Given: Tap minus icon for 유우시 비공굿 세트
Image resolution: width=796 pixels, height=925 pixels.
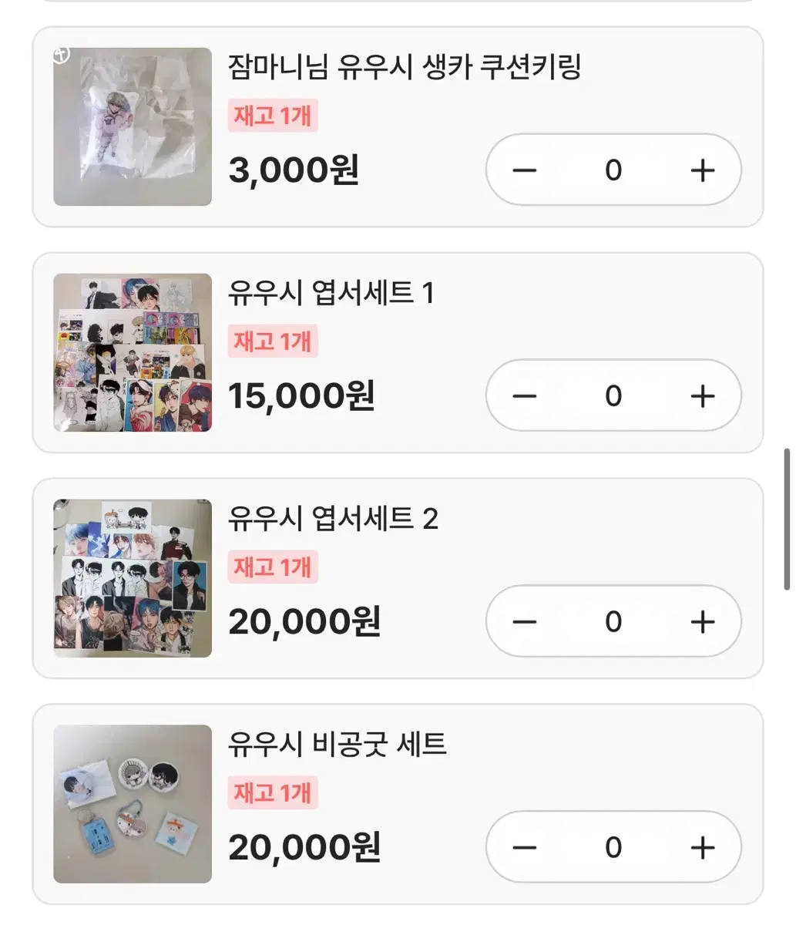Looking at the screenshot, I should 524,848.
